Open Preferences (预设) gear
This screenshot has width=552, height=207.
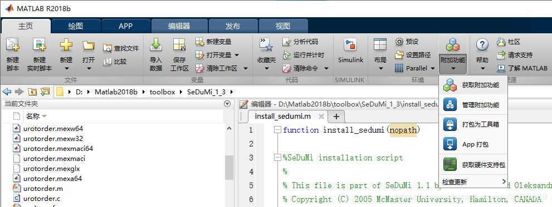pyautogui.click(x=407, y=42)
